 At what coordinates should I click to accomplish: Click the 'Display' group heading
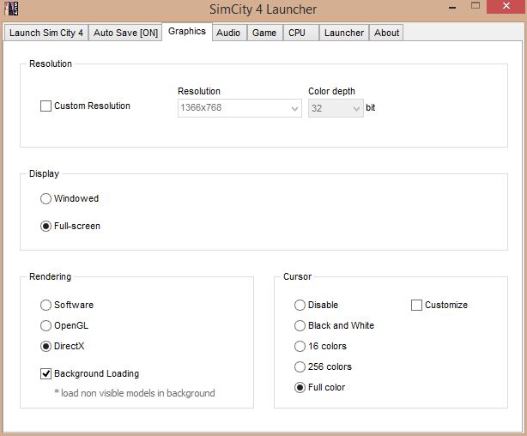pyautogui.click(x=44, y=173)
